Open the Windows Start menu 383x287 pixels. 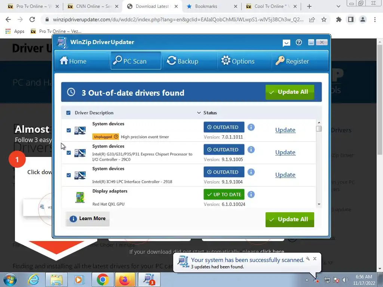[10, 280]
